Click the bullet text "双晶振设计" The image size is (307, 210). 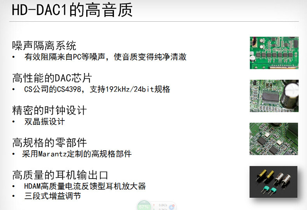[x=44, y=122]
